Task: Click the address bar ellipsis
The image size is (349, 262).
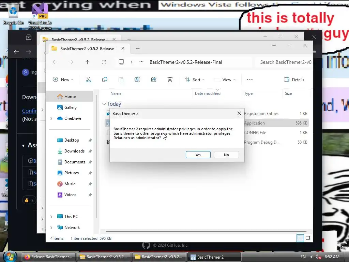Action: [141, 62]
